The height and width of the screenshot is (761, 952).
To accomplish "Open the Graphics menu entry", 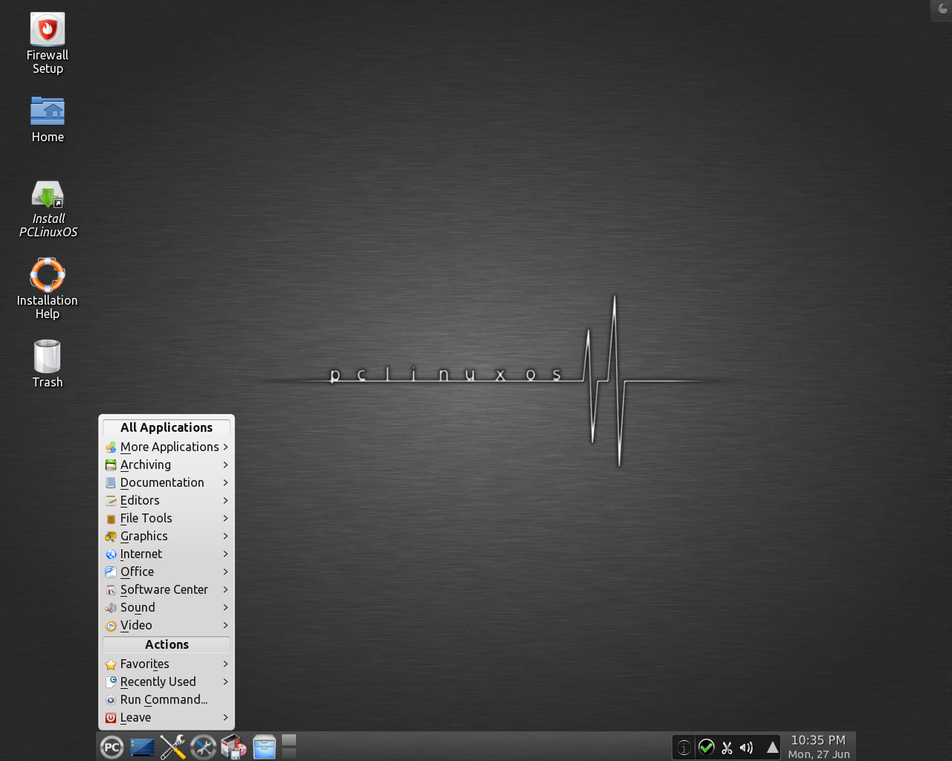I will (x=167, y=536).
